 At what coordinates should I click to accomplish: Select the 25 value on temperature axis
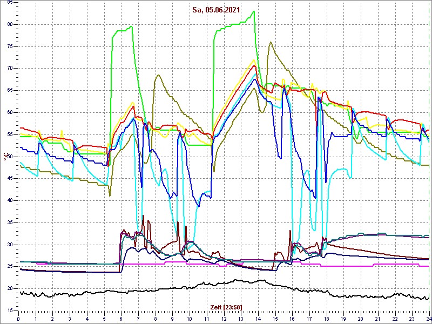click(10, 266)
